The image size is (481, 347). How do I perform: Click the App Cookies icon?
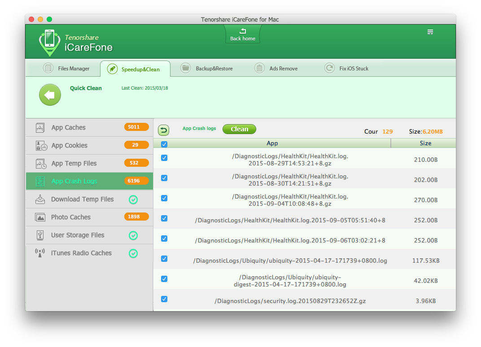point(41,146)
